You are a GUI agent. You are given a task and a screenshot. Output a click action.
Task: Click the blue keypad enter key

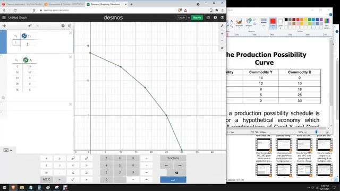point(173,179)
